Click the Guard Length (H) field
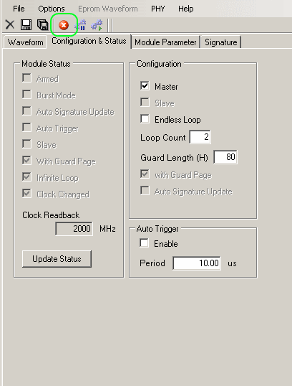 coord(225,157)
